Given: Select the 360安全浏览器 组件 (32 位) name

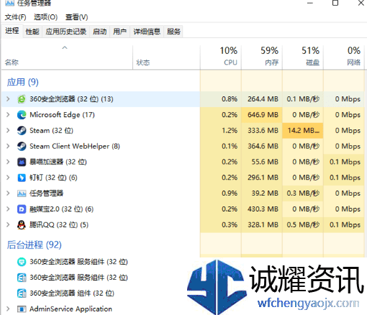Looking at the screenshot, I should [72, 293].
